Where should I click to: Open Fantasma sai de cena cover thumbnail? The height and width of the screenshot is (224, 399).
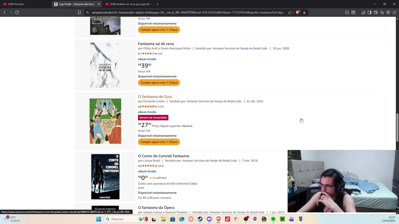pos(105,65)
